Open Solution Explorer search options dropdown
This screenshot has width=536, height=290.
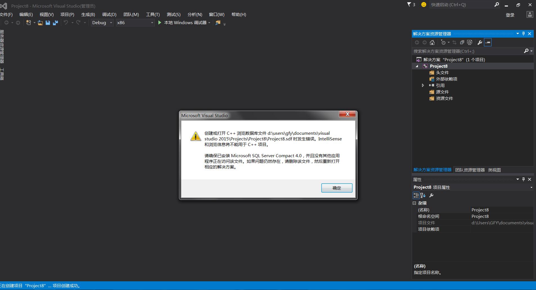pyautogui.click(x=531, y=51)
